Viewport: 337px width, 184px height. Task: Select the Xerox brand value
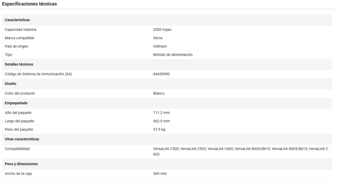158,38
